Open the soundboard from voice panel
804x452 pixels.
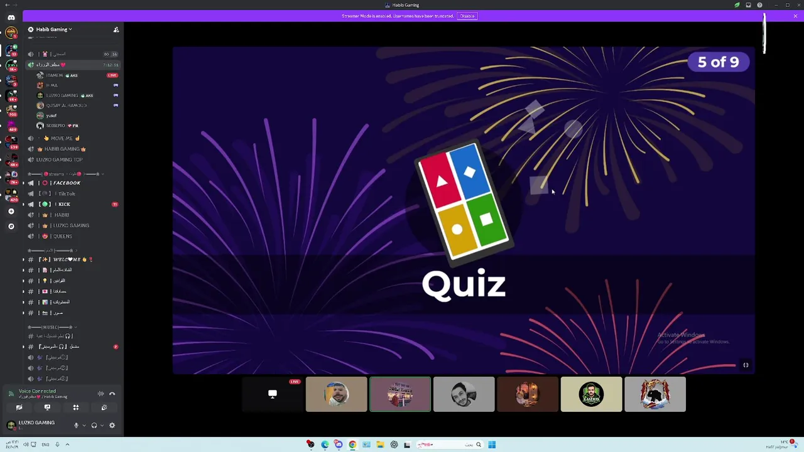(x=104, y=407)
